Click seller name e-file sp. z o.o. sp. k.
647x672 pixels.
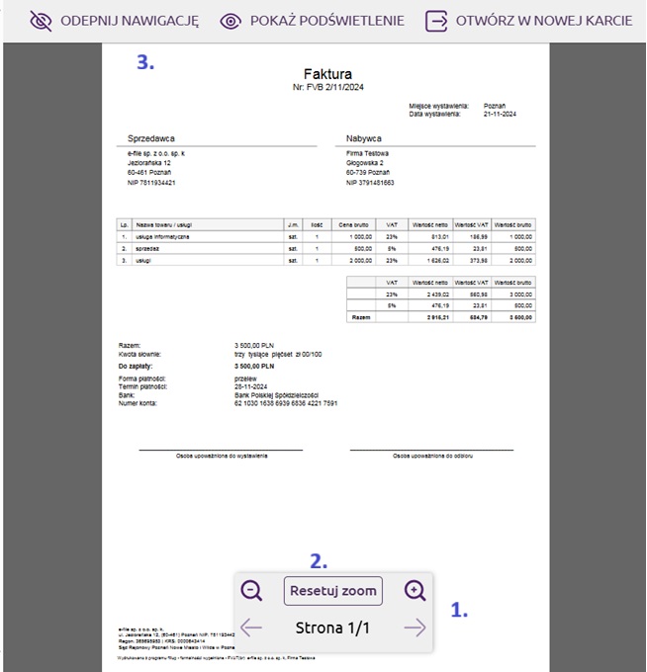click(156, 153)
